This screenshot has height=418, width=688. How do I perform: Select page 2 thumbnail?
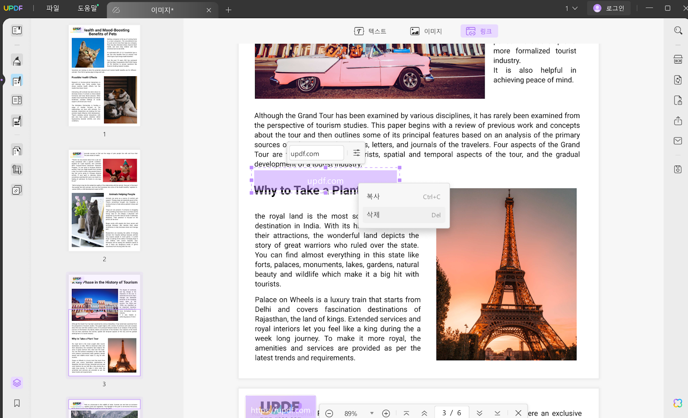pos(104,200)
